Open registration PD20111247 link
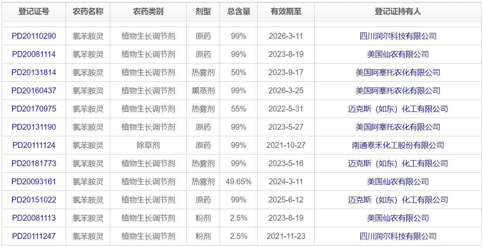The height and width of the screenshot is (247, 483). pyautogui.click(x=34, y=236)
